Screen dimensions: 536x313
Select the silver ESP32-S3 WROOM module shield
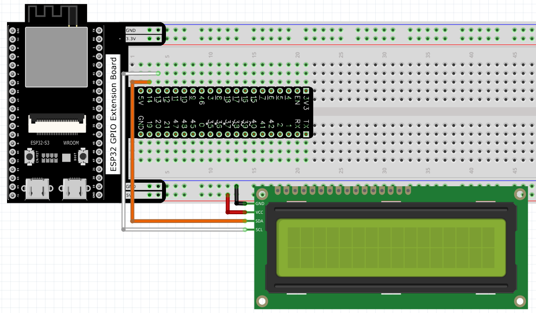56,56
